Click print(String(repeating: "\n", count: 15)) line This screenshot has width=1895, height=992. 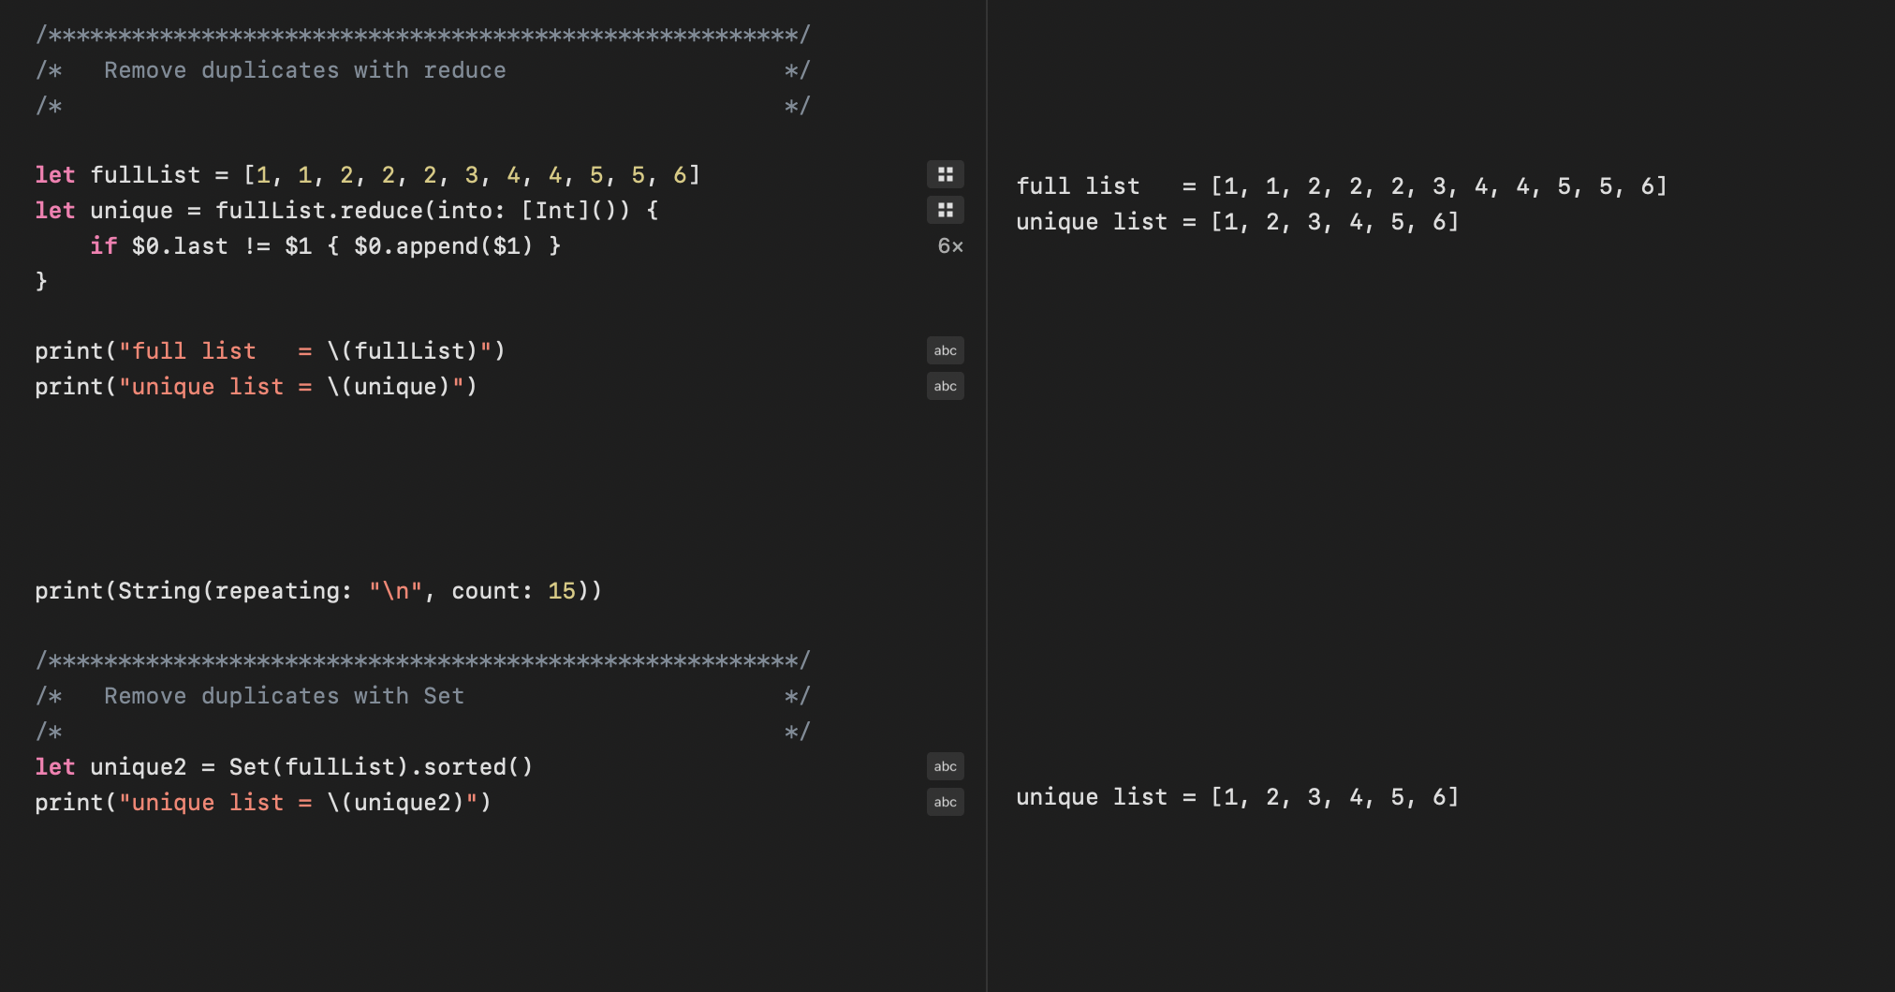pos(318,591)
